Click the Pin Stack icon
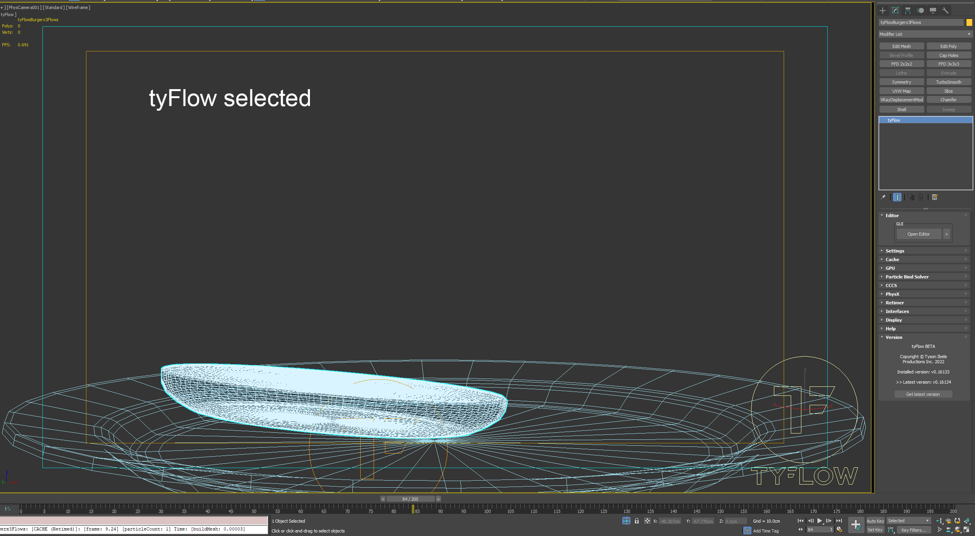975x536 pixels. [x=883, y=197]
